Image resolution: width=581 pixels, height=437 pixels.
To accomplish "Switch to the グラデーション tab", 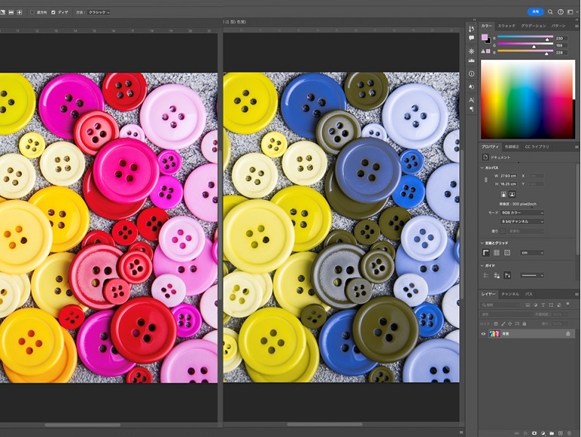I will pyautogui.click(x=533, y=26).
